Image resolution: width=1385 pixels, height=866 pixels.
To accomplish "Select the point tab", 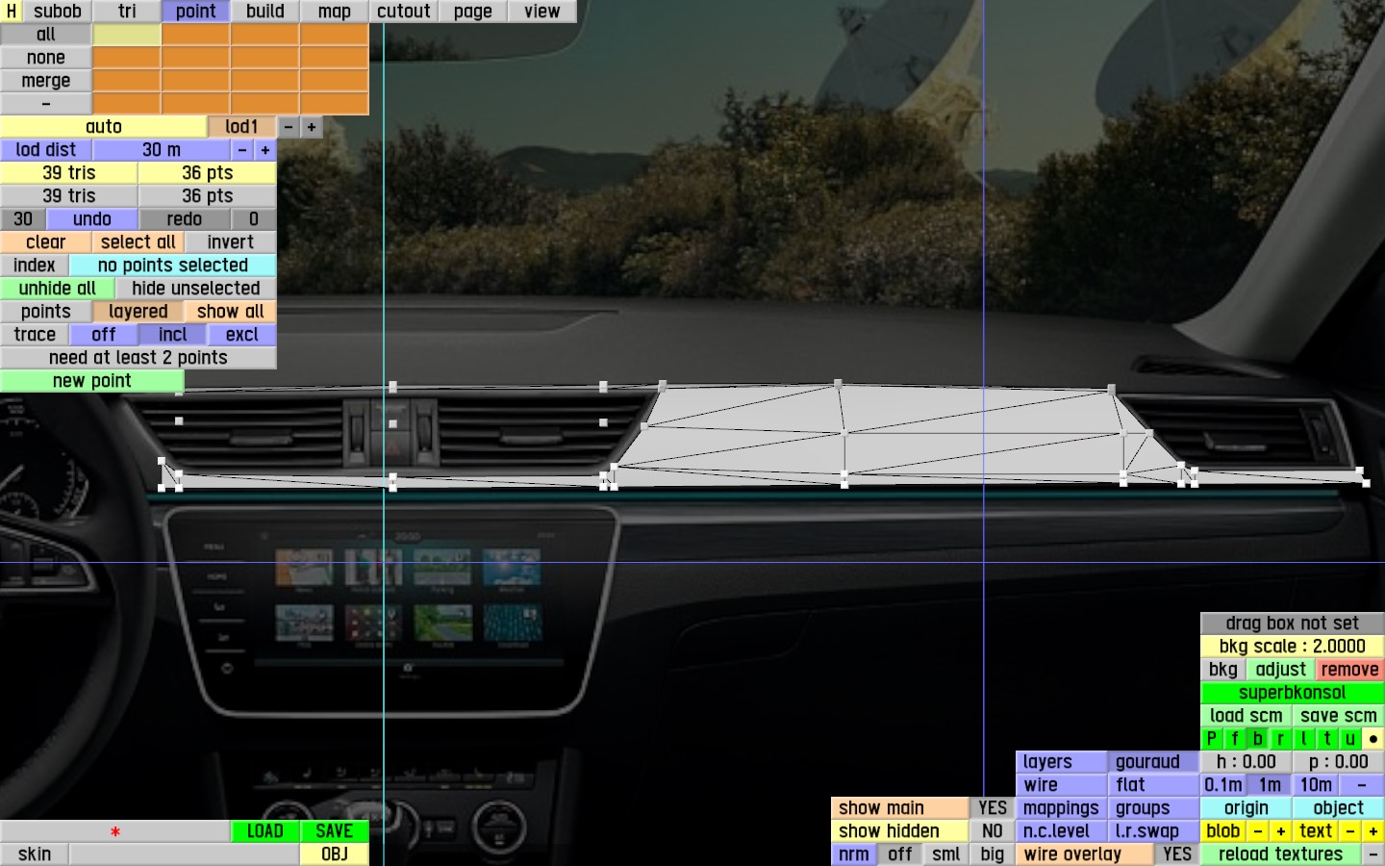I will [196, 12].
